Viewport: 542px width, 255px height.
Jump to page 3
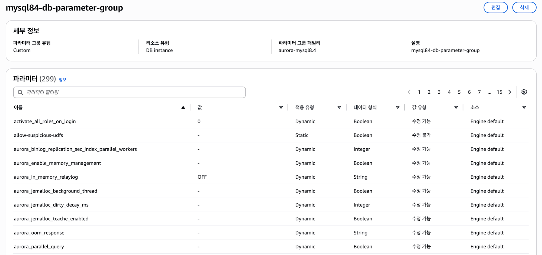(439, 92)
